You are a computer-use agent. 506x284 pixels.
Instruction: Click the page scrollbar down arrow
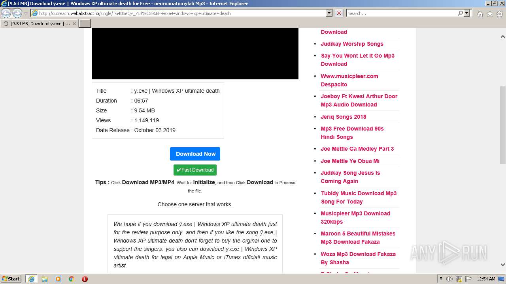(502, 265)
